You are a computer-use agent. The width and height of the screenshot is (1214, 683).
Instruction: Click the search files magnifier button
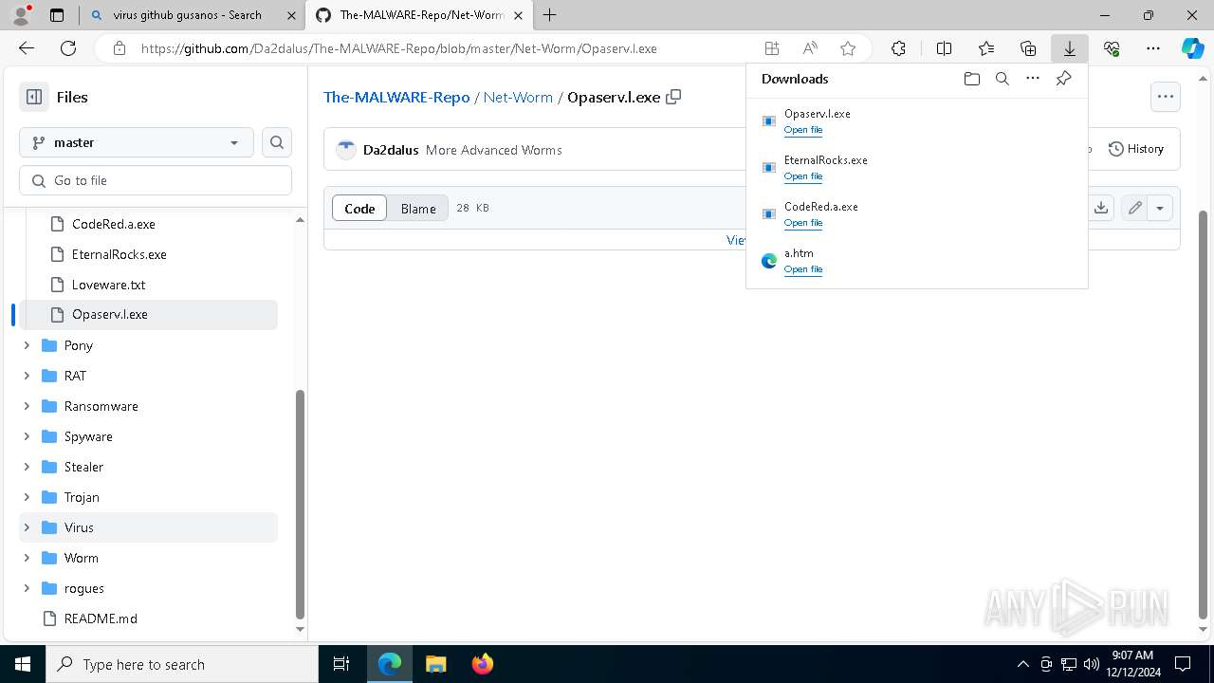(277, 142)
